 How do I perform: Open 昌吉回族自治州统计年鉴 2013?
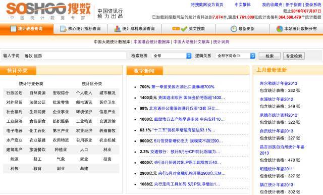click(282, 150)
